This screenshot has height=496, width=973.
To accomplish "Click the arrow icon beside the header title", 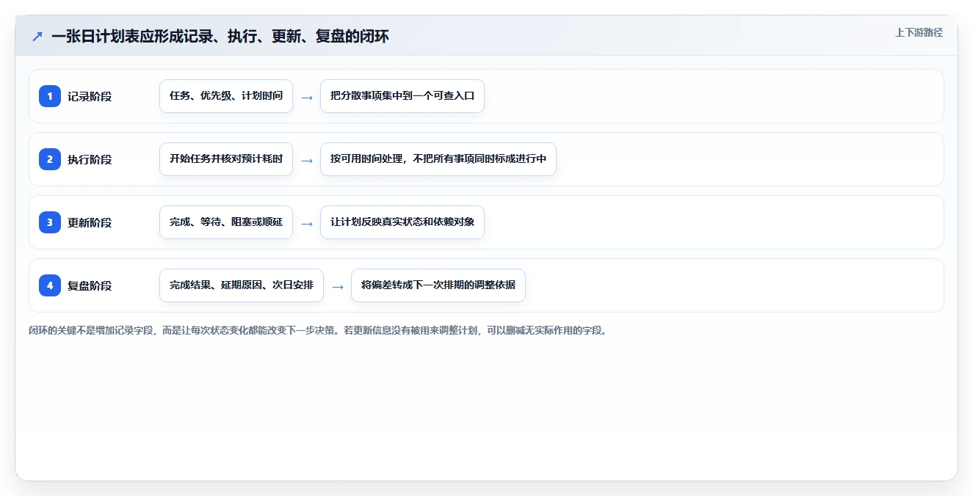I will (37, 36).
